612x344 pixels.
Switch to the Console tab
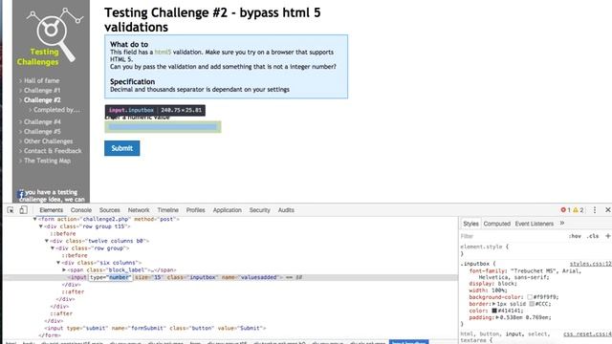[80, 210]
